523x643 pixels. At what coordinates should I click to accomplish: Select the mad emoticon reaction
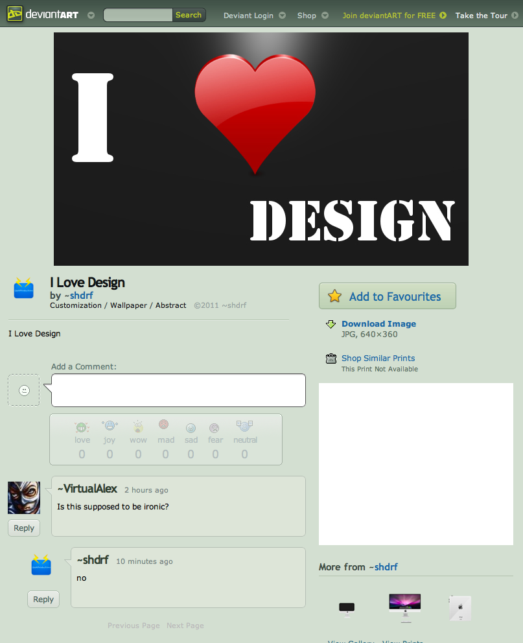[165, 425]
